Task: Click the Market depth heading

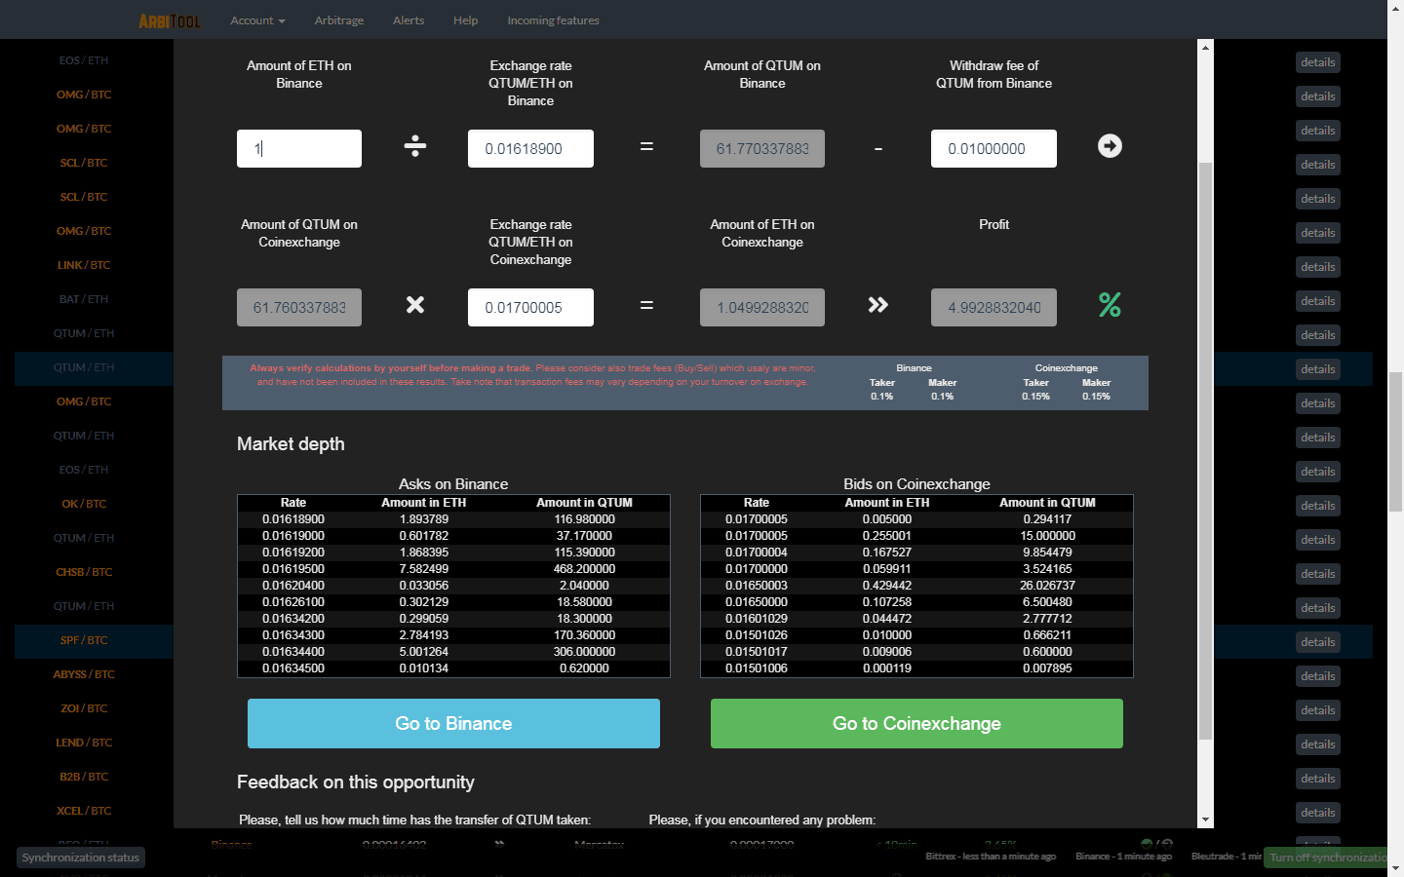Action: pos(291,444)
